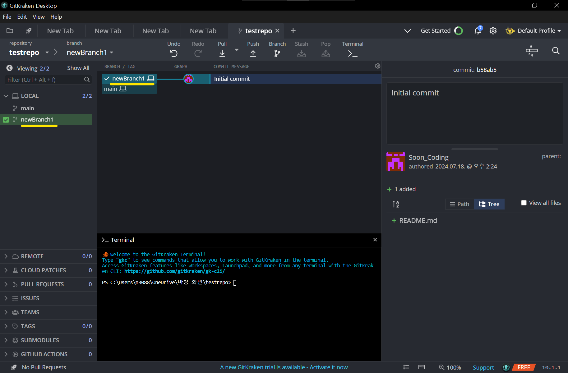Push commits with the Push icon
Image resolution: width=568 pixels, height=373 pixels.
[x=253, y=53]
